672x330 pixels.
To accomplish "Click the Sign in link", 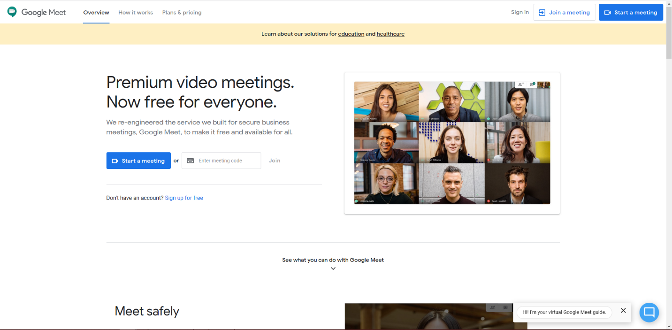I will (520, 12).
